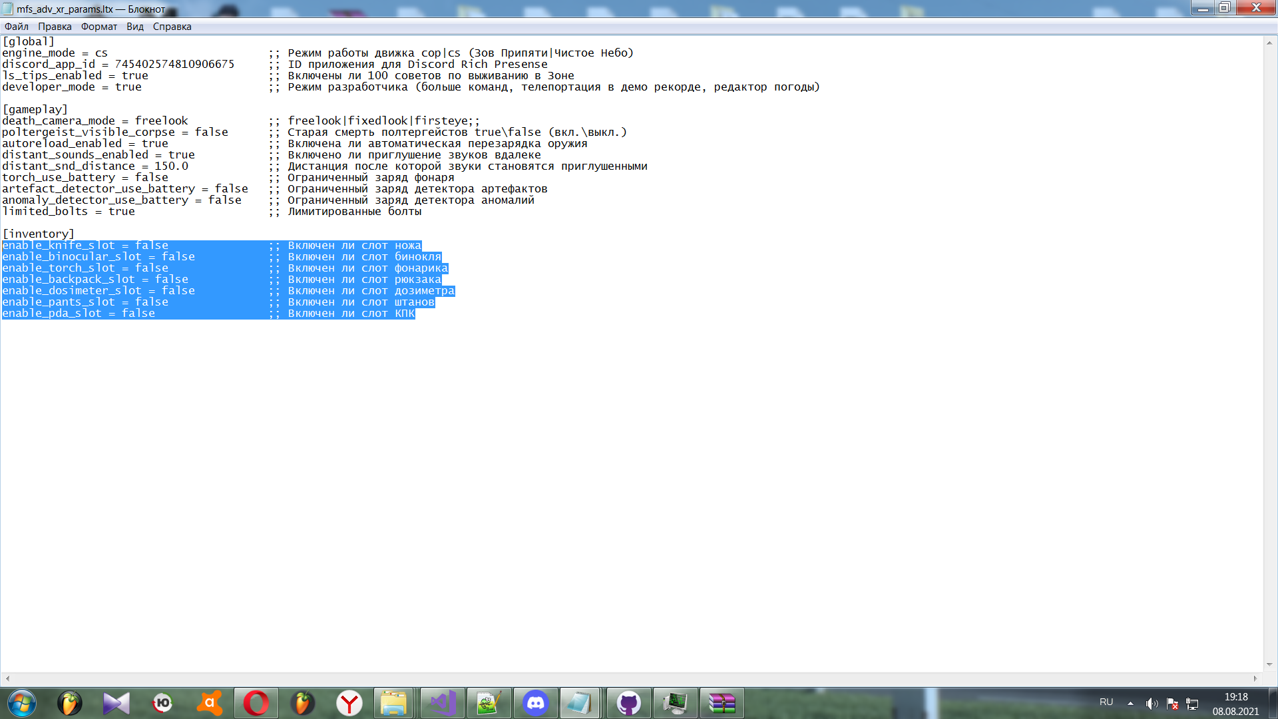Click the Справка menu item
The width and height of the screenshot is (1278, 719).
[x=172, y=27]
